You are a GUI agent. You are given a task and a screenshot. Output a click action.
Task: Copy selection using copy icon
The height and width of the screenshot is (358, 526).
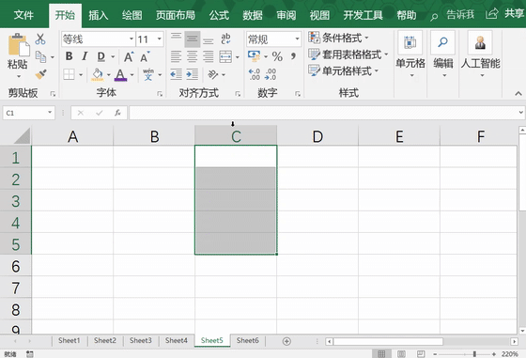(41, 56)
